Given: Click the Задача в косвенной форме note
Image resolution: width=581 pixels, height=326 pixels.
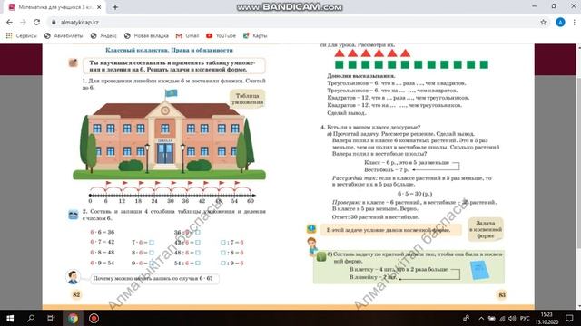Looking at the screenshot, I should 486,229.
